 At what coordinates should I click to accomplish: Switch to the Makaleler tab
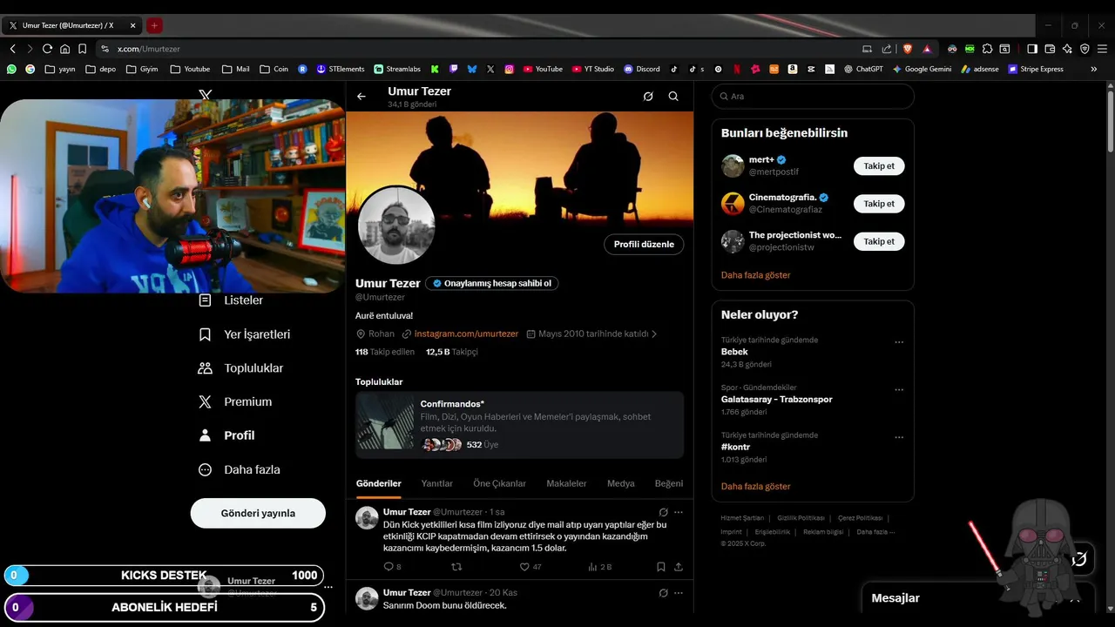tap(566, 483)
